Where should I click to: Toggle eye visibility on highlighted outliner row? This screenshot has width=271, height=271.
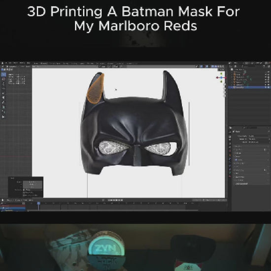(266, 87)
